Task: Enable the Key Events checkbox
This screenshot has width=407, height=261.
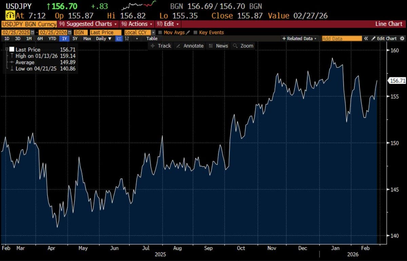Action: (195, 32)
